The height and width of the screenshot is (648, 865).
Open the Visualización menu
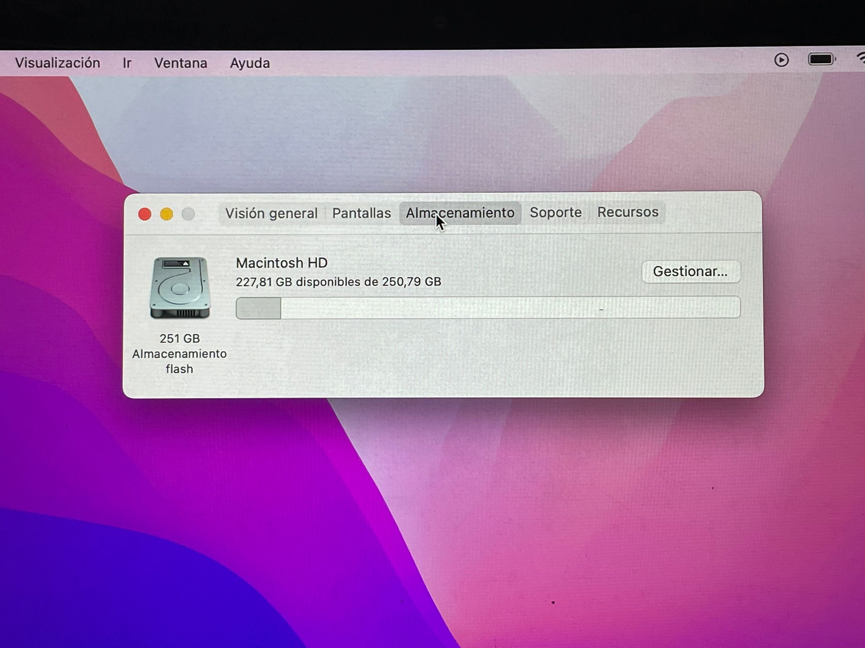(x=57, y=63)
